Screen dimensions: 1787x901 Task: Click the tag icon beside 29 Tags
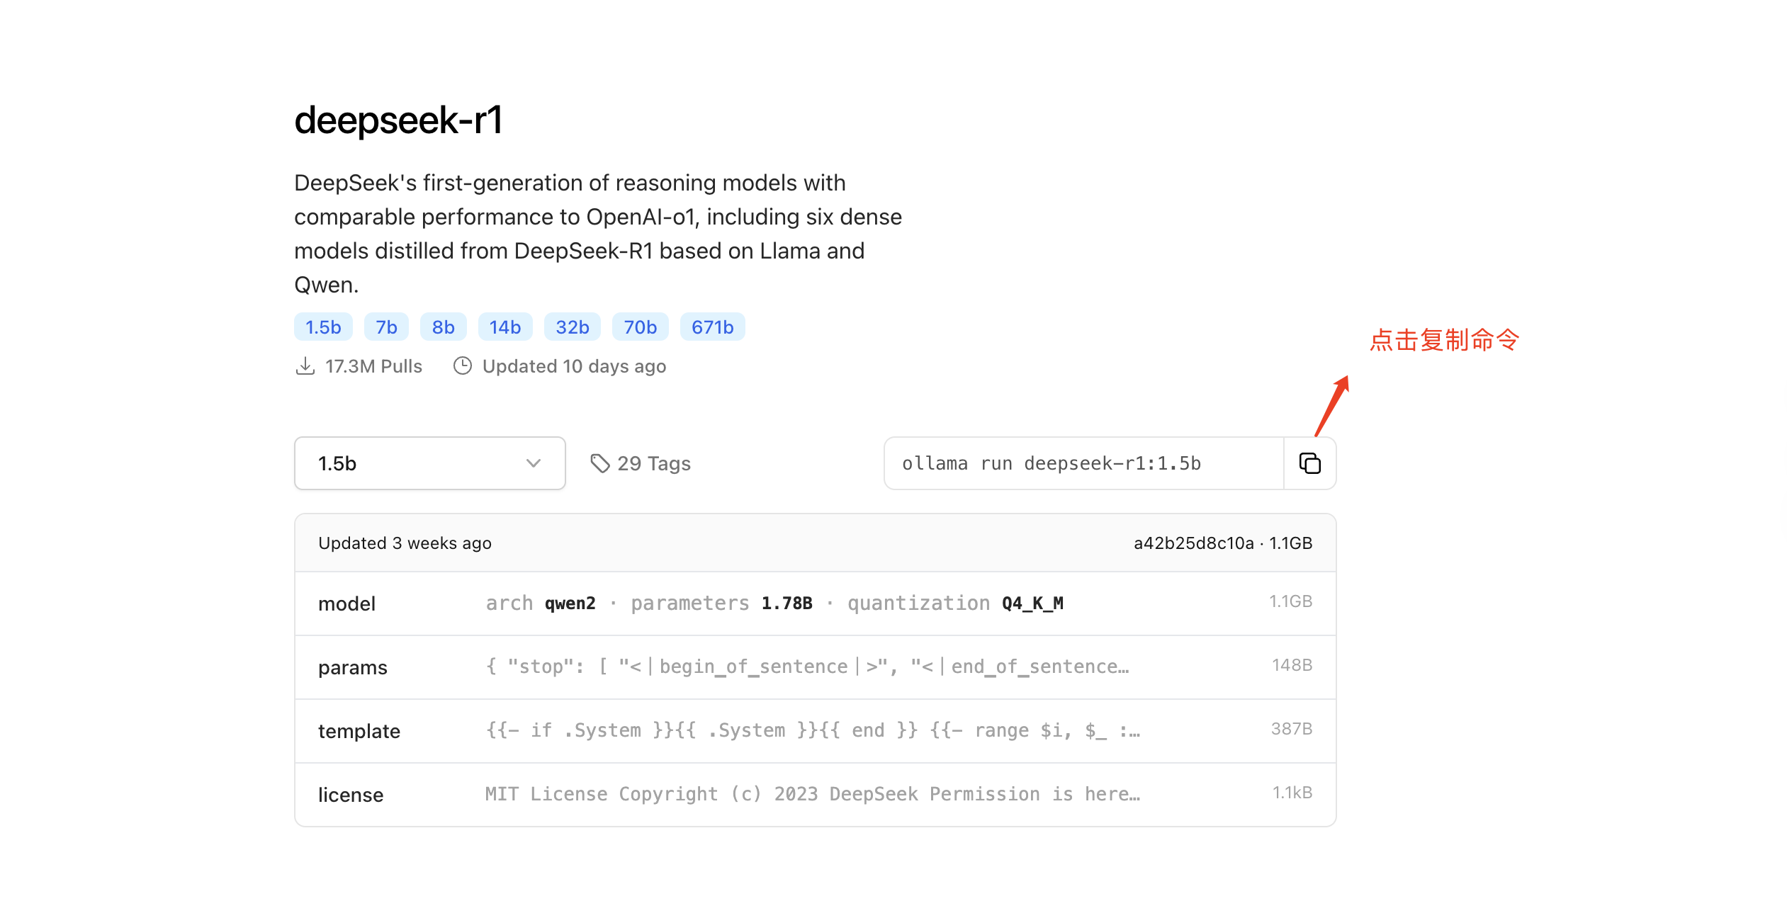click(x=599, y=463)
